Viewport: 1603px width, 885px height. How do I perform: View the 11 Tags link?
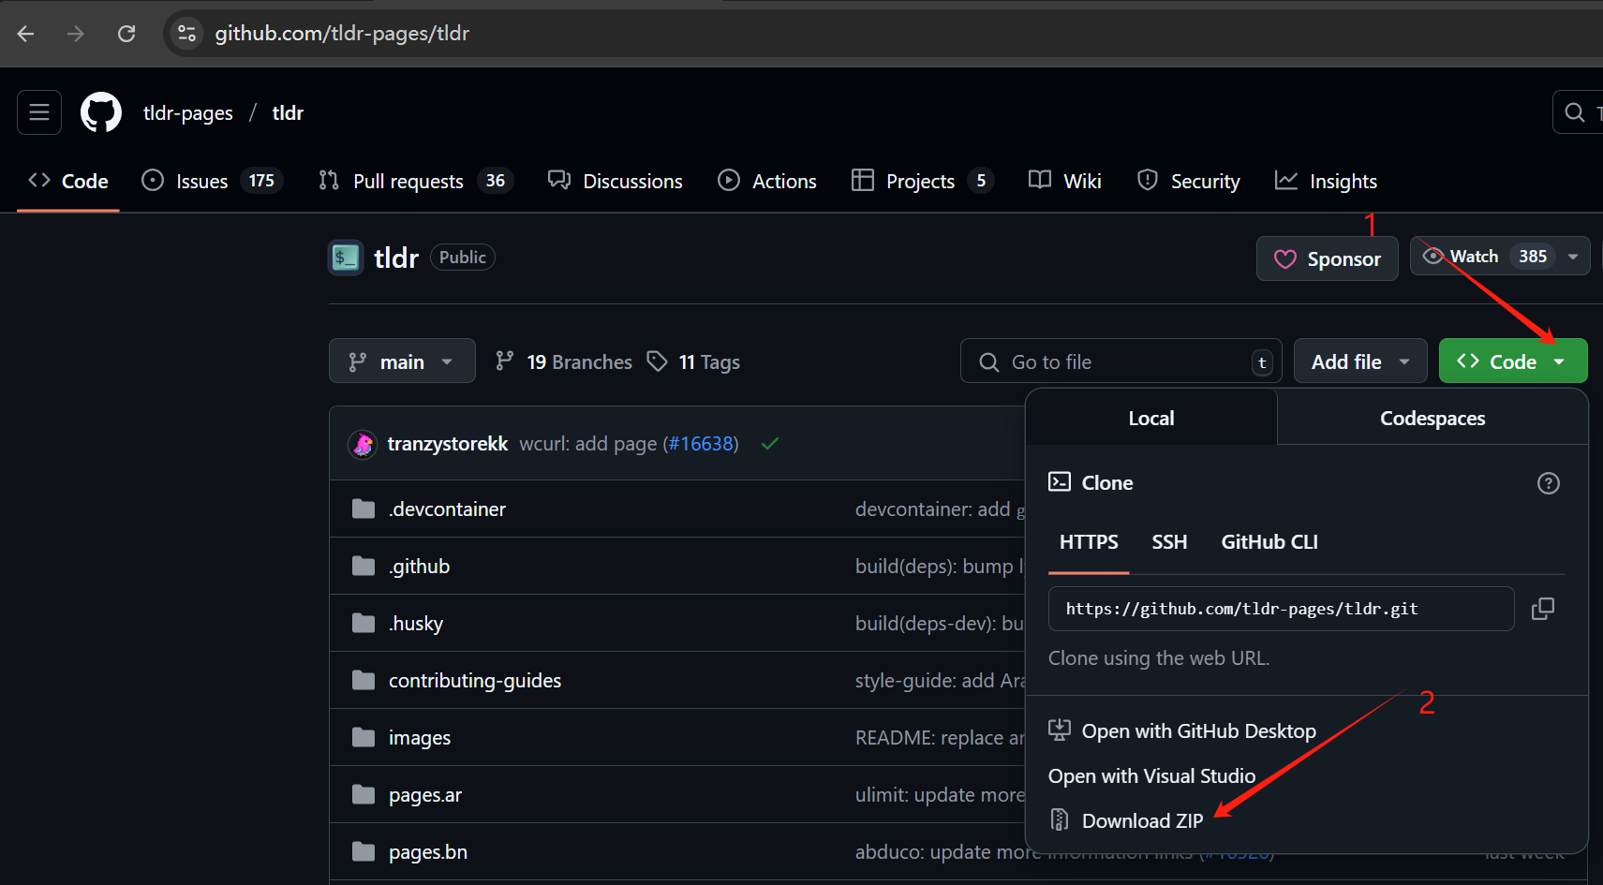[694, 361]
